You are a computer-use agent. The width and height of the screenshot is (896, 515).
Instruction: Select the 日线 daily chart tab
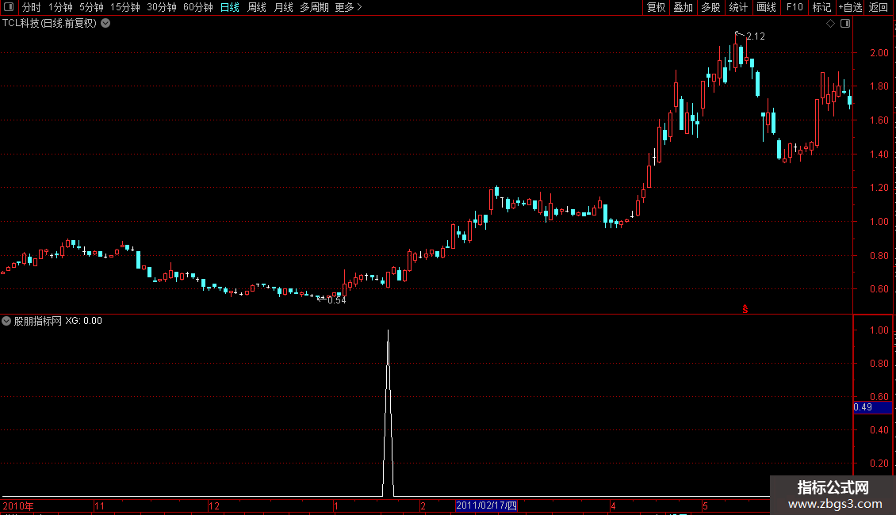click(230, 7)
